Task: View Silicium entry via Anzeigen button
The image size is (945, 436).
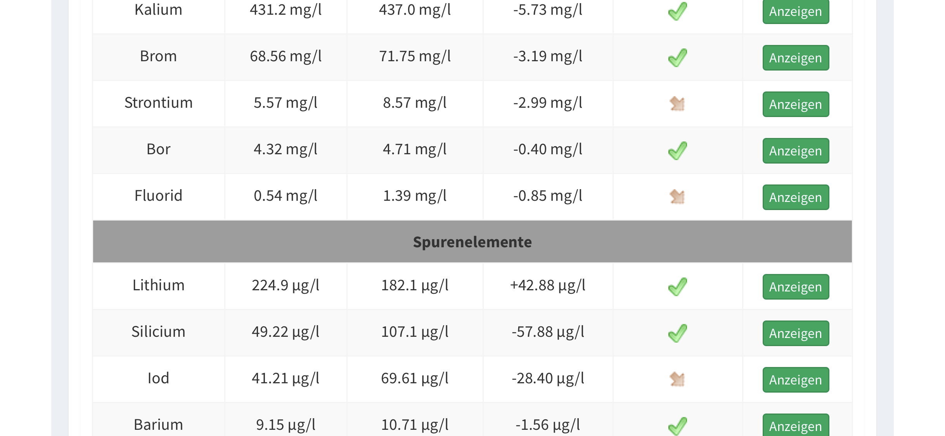Action: [796, 333]
